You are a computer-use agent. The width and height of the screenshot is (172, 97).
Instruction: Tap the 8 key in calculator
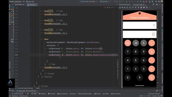point(136,51)
